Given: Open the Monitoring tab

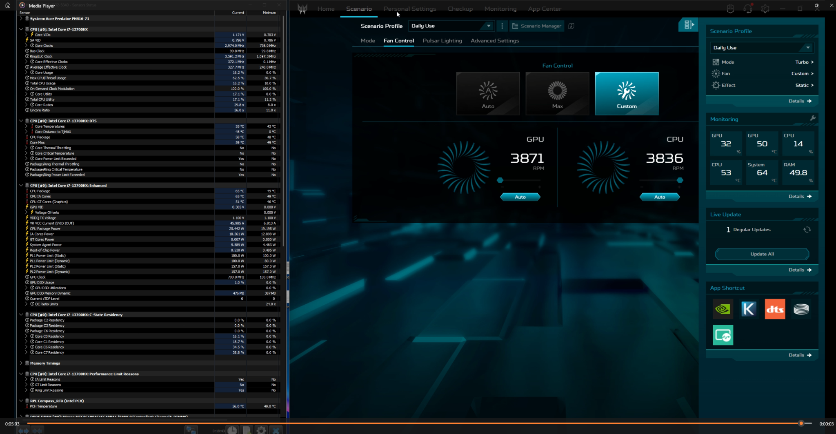Looking at the screenshot, I should coord(500,9).
